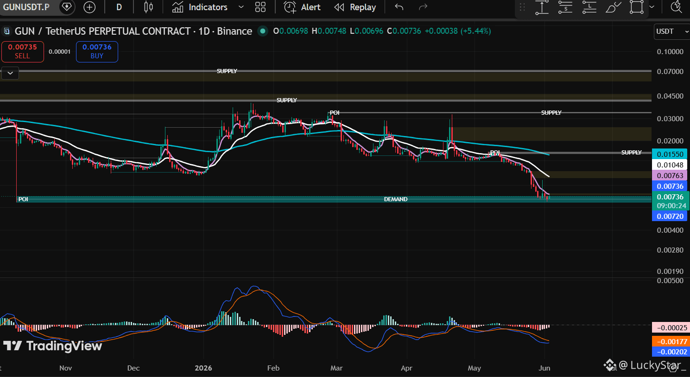This screenshot has height=377, width=690.
Task: Expand the favorite indicators dropdown arrow
Action: 241,7
